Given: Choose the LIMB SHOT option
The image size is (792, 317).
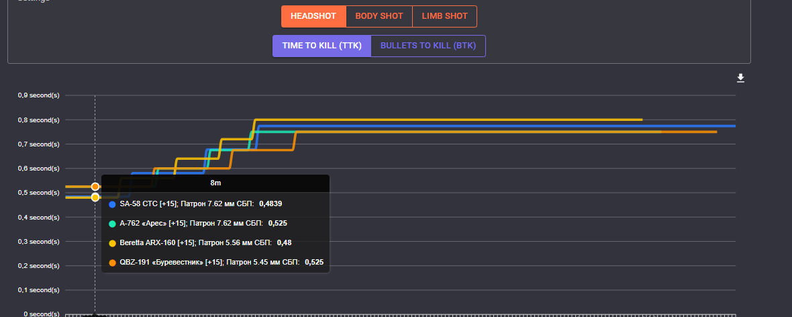Looking at the screenshot, I should [444, 16].
